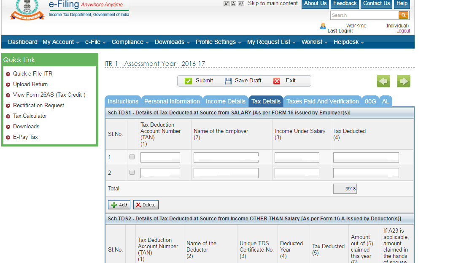Viewport: 464px width, 263px height.
Task: Open the Profile Settings dropdown
Action: click(216, 42)
